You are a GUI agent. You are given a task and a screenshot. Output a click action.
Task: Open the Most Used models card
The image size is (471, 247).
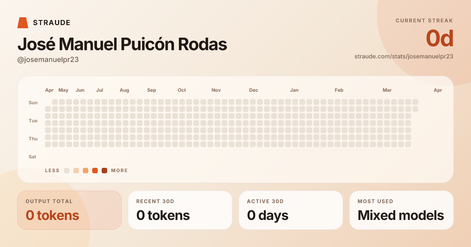pyautogui.click(x=402, y=210)
